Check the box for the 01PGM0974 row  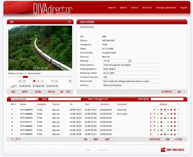tap(179, 109)
